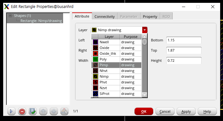The image size is (223, 121).
Task: Close the Edit Rectangle Properties window
Action: pyautogui.click(x=213, y=7)
